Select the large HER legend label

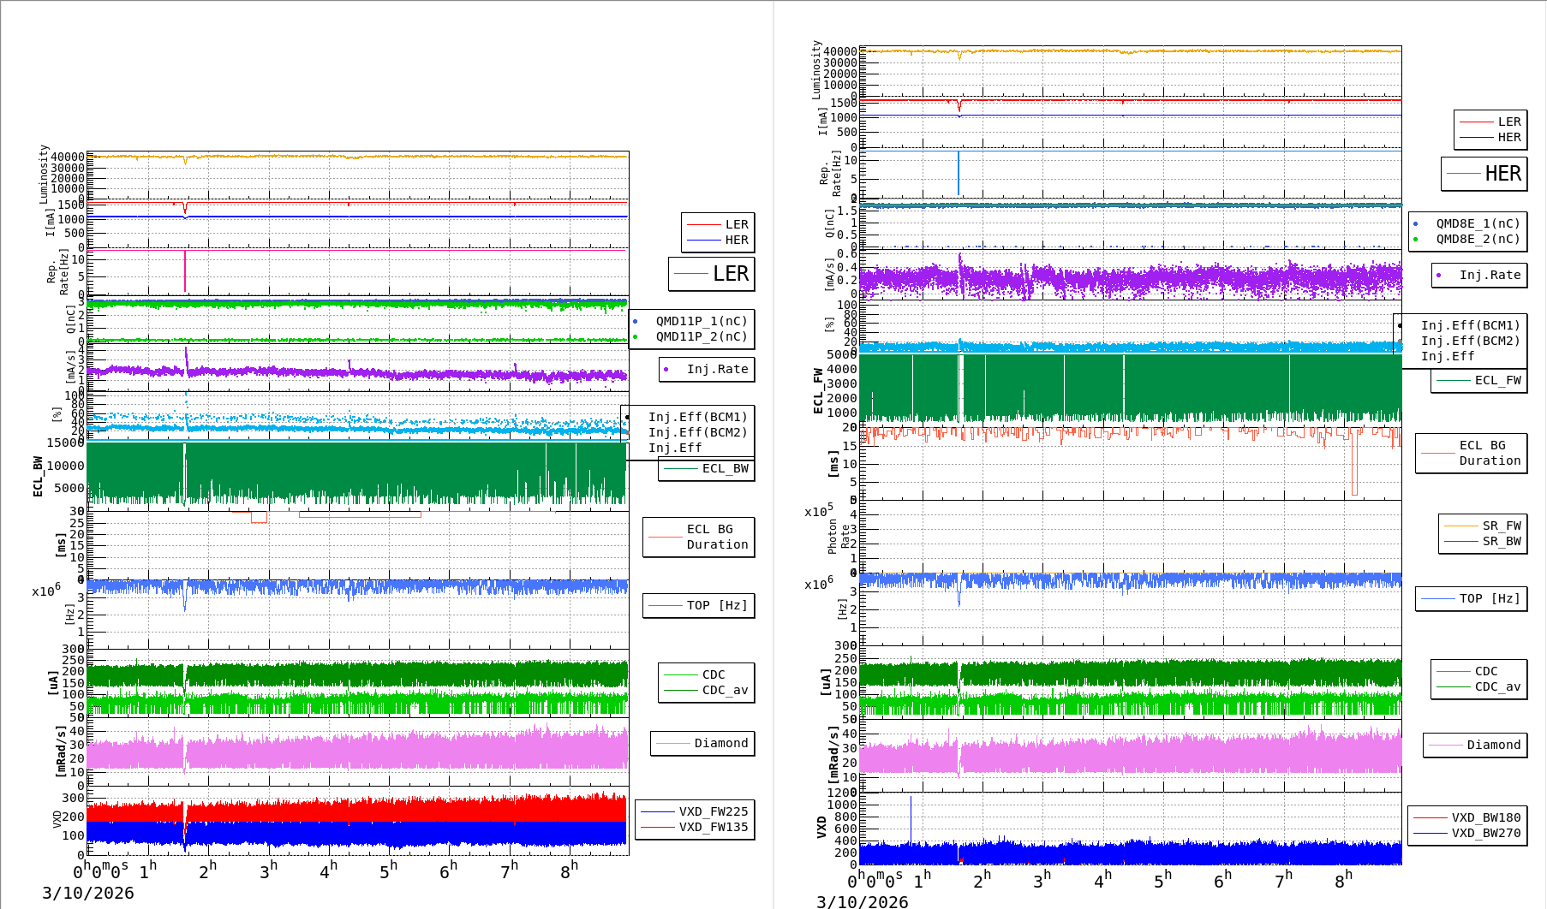click(1502, 174)
